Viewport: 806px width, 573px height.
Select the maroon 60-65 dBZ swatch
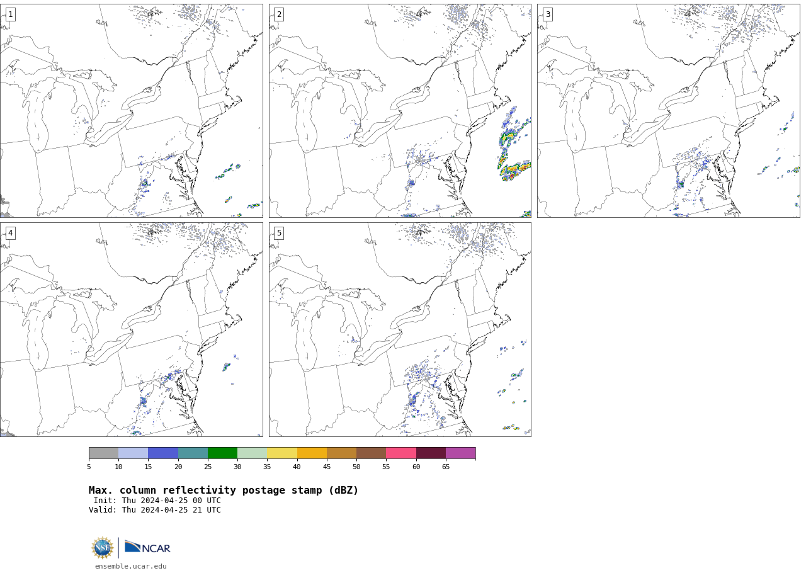pyautogui.click(x=431, y=453)
